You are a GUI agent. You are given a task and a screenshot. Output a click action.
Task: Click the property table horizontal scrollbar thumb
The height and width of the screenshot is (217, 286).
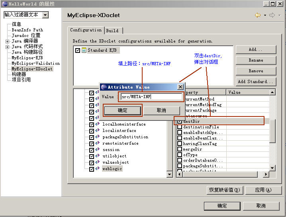point(220,174)
